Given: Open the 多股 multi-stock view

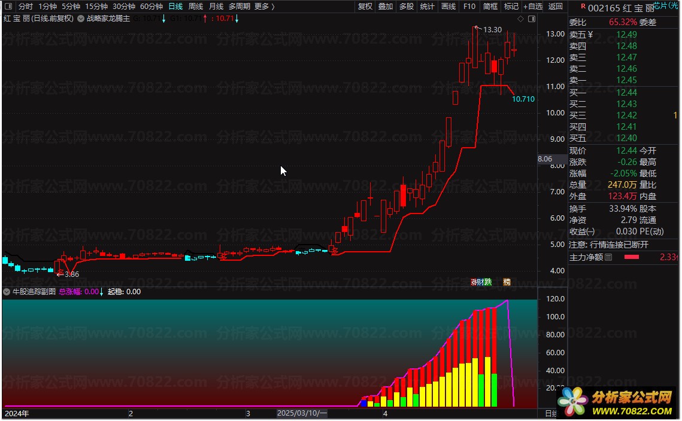Looking at the screenshot, I should point(406,7).
